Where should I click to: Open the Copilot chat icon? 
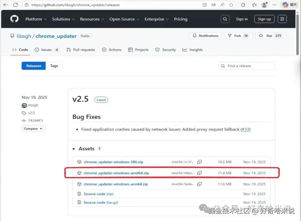[285, 5]
